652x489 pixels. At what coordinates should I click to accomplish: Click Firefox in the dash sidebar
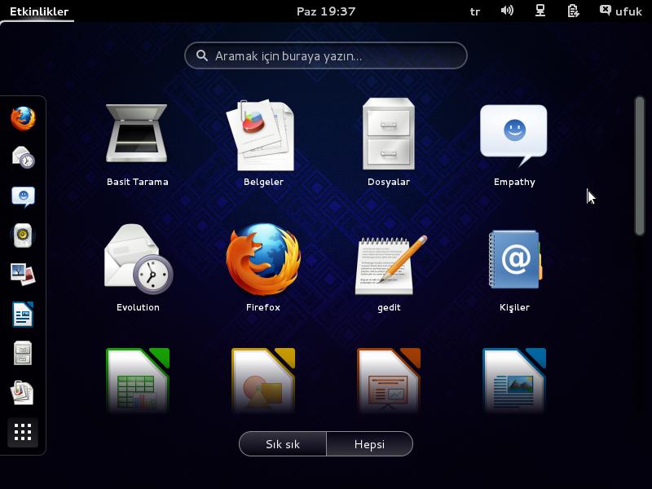point(23,118)
